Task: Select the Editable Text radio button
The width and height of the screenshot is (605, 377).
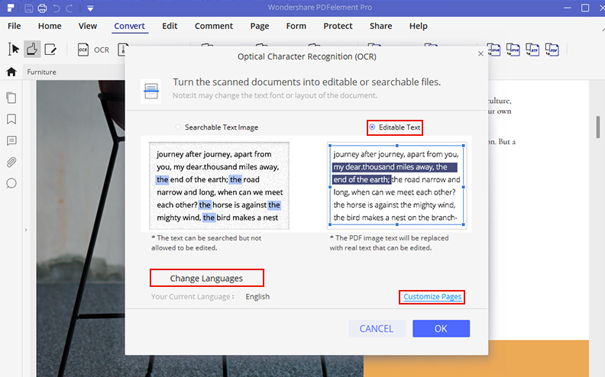Action: coord(372,127)
